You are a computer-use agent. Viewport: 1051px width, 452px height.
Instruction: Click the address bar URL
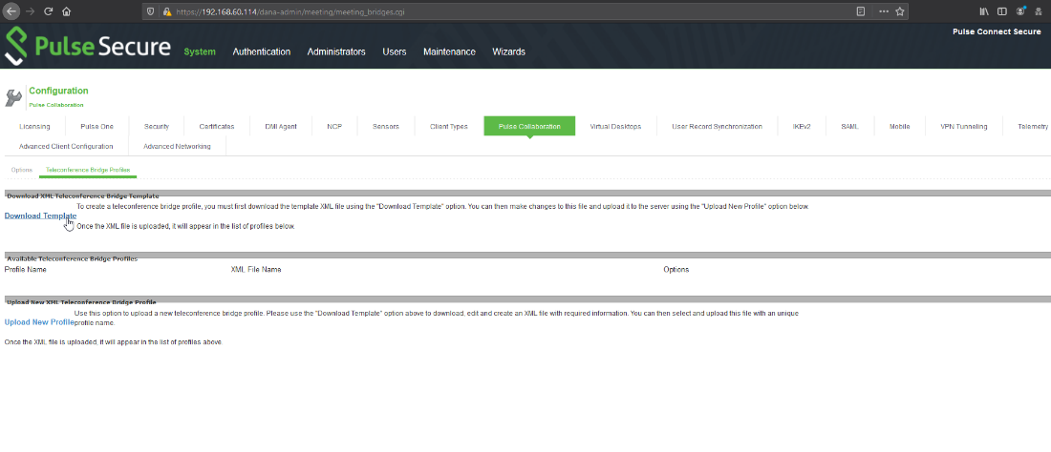tap(290, 12)
